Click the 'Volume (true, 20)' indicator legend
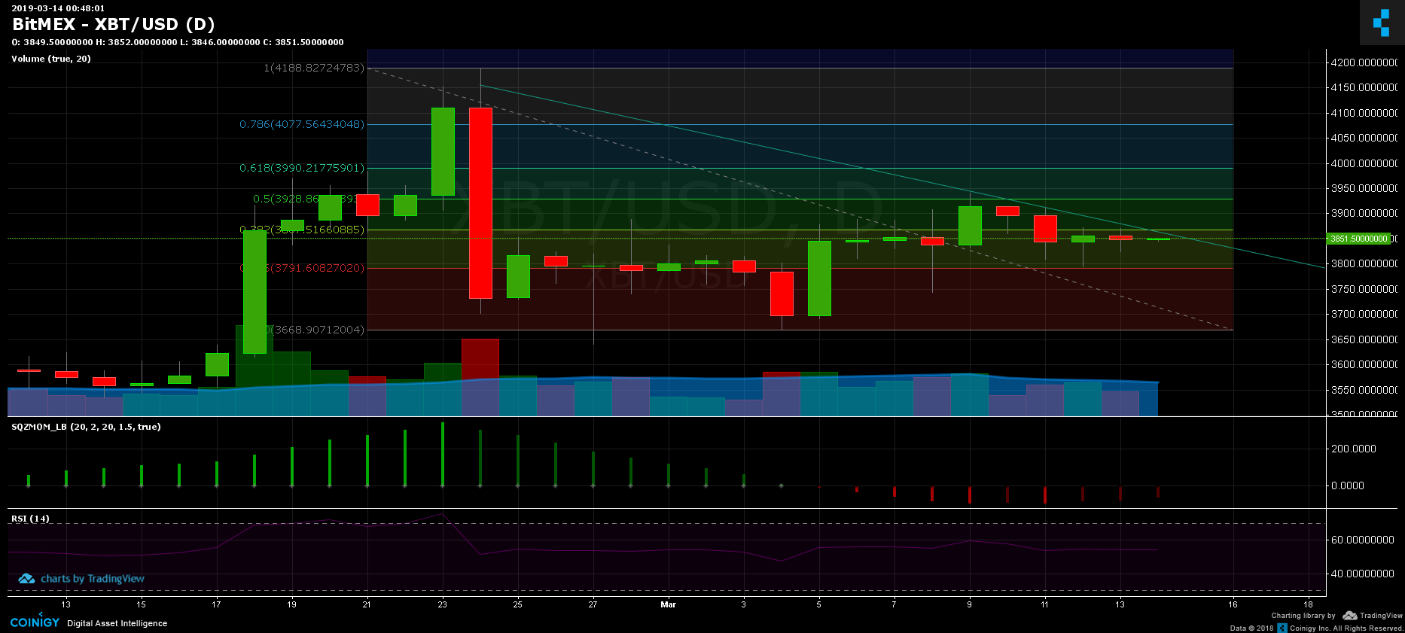This screenshot has width=1405, height=633. pyautogui.click(x=51, y=59)
